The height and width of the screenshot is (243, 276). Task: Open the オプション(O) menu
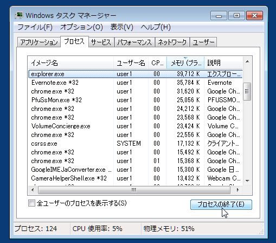81,27
